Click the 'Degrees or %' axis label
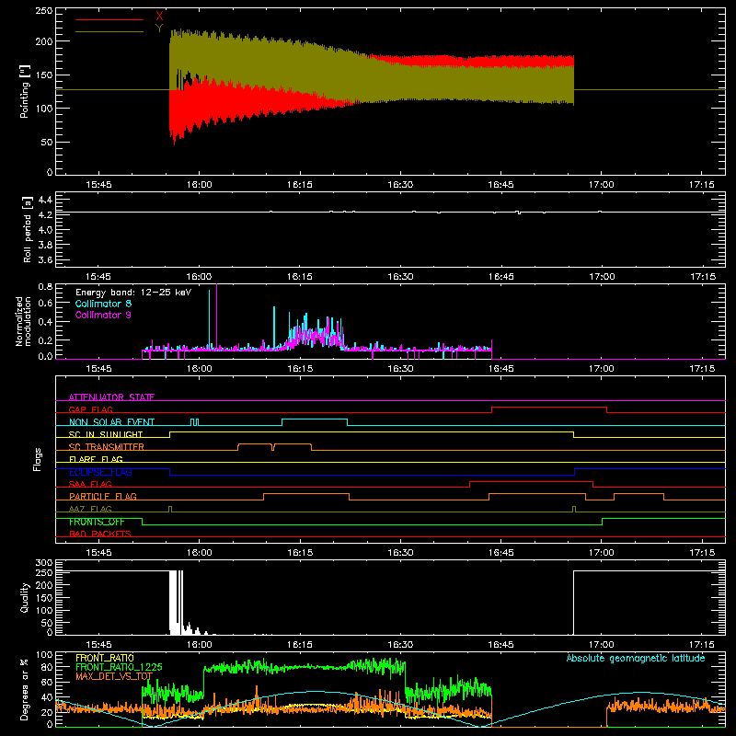The image size is (736, 736). tap(25, 689)
